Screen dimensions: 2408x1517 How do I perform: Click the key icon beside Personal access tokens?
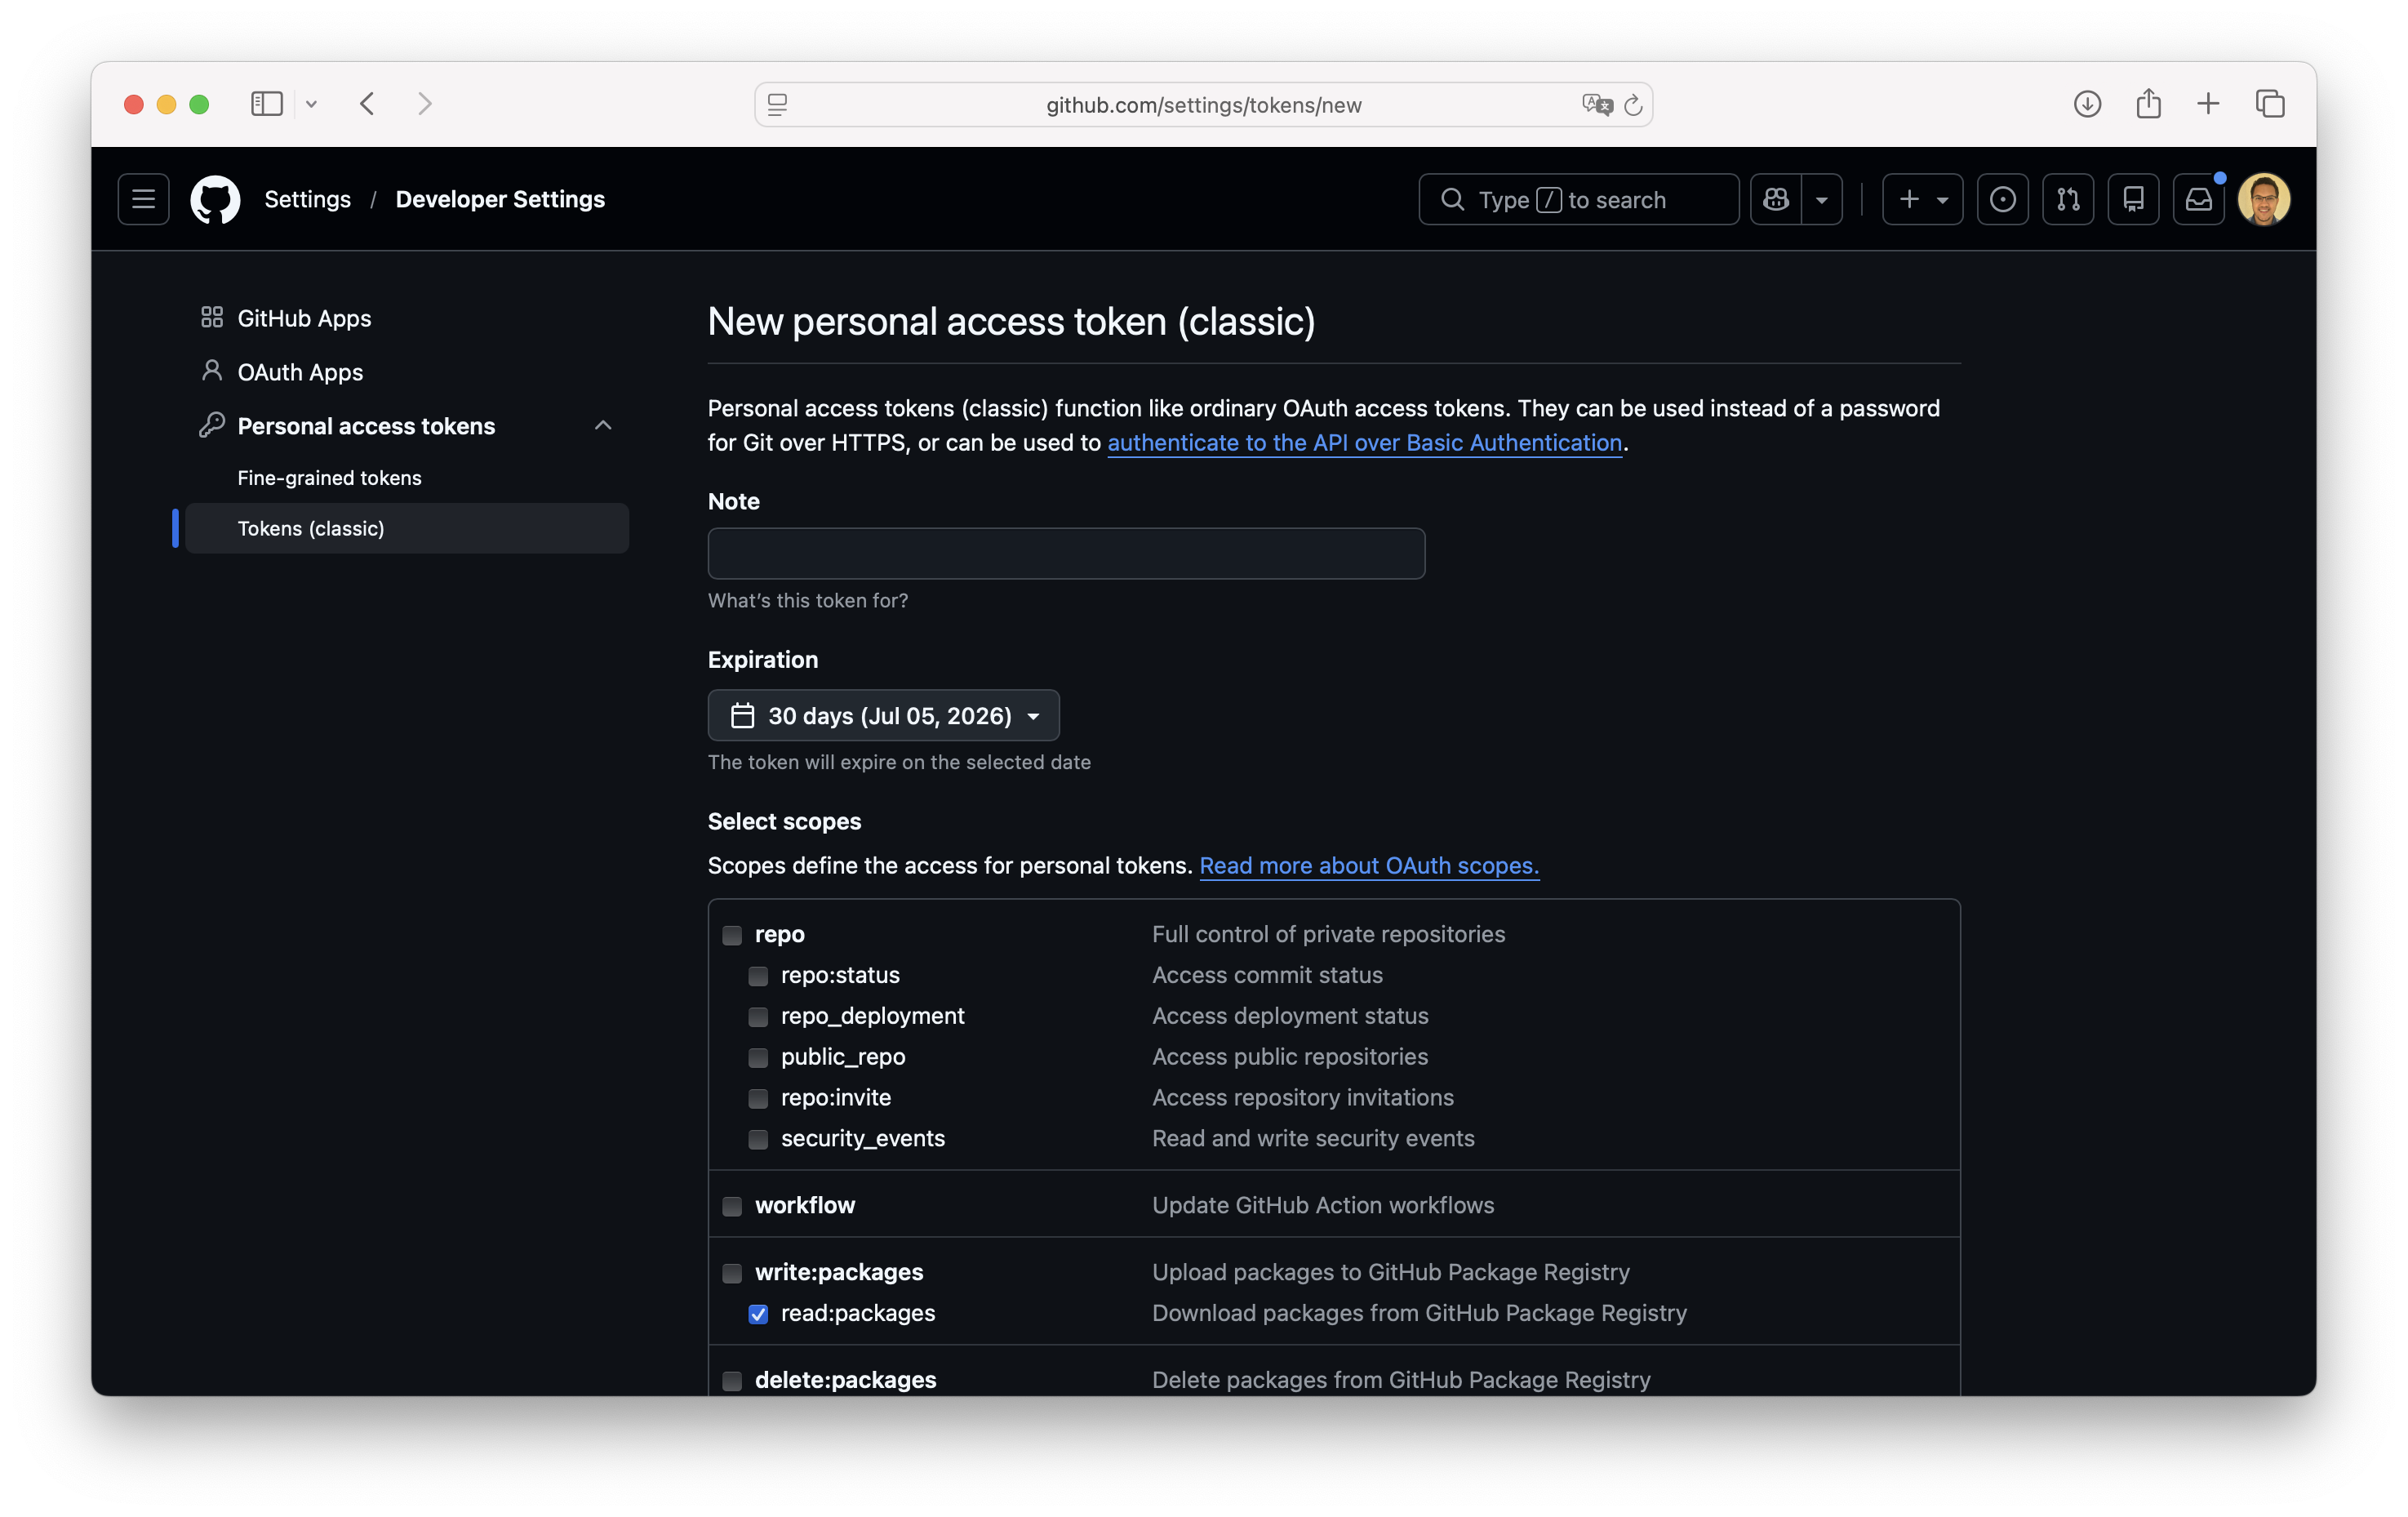[x=211, y=425]
